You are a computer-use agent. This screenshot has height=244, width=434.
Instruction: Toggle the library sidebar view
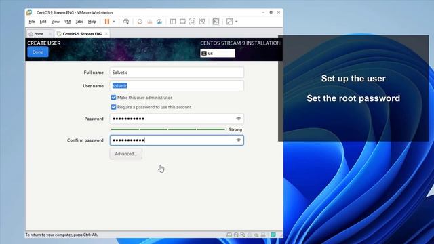pyautogui.click(x=173, y=22)
